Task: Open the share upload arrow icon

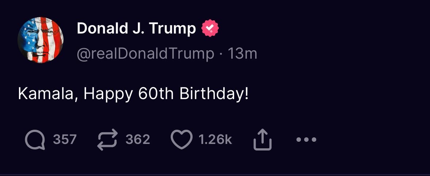Action: pyautogui.click(x=263, y=140)
